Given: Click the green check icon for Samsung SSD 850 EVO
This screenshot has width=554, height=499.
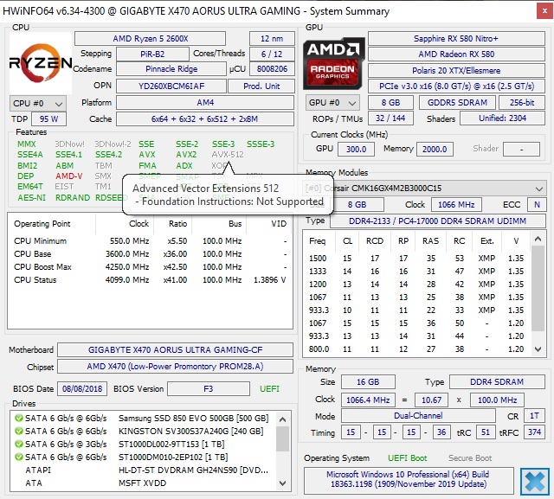Looking at the screenshot, I should pos(18,419).
